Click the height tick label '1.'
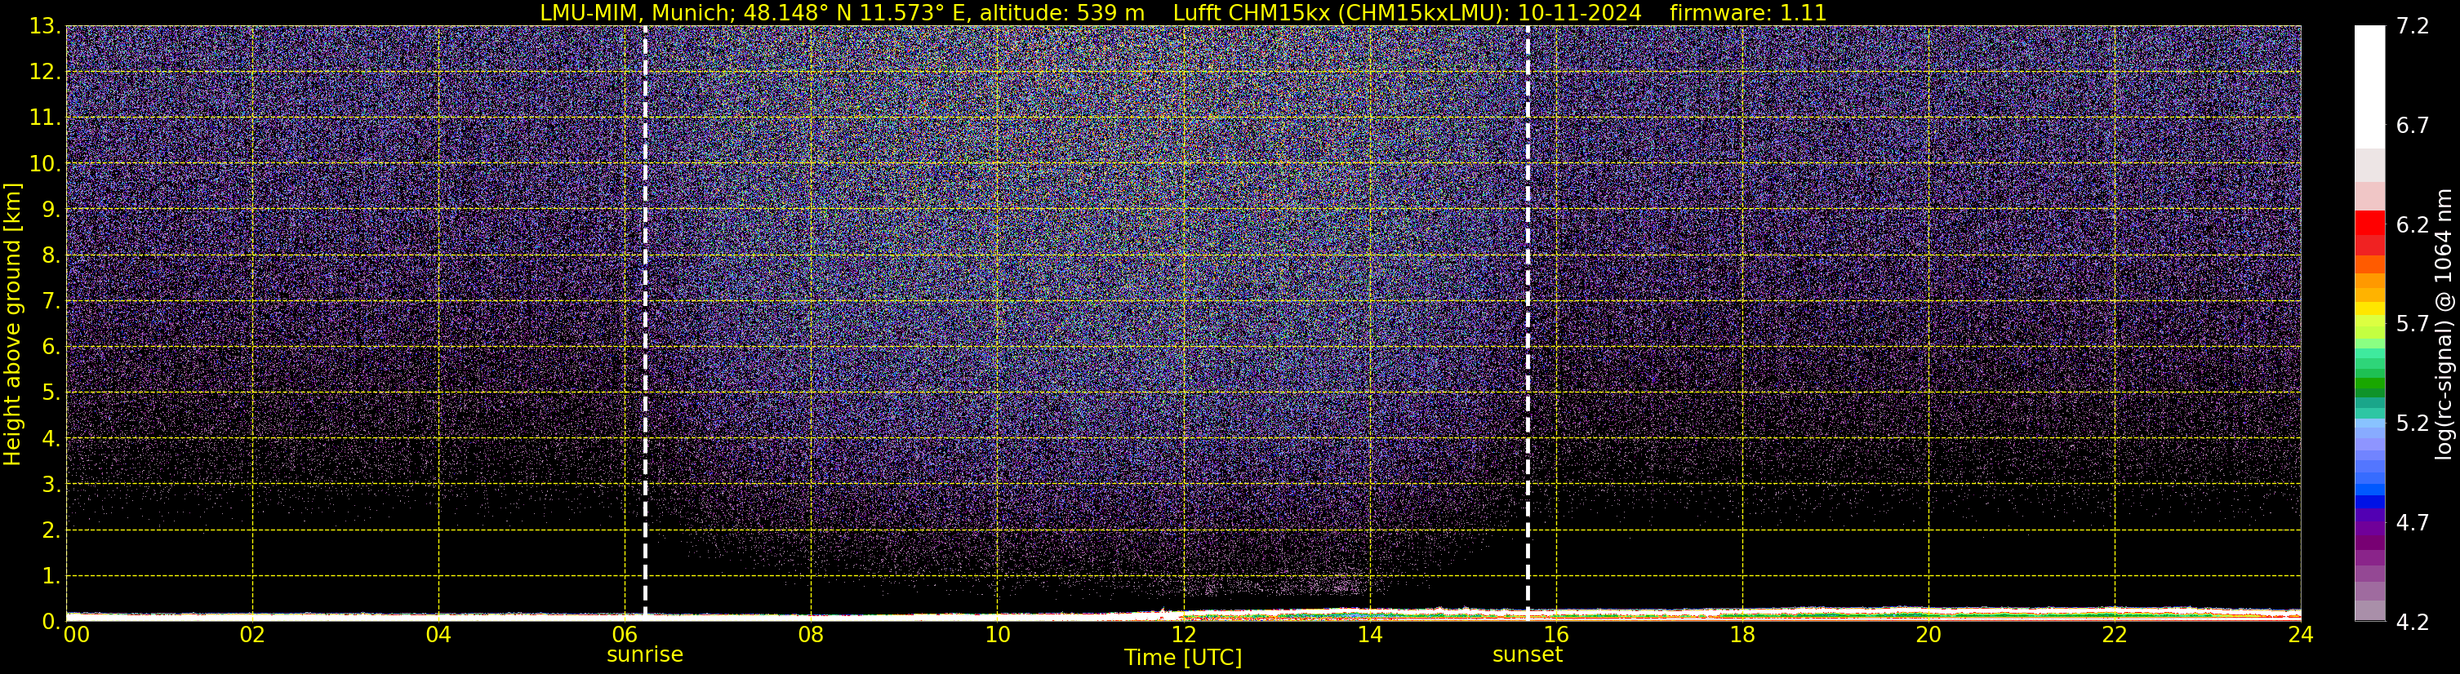Viewport: 2460px width, 674px height. tap(51, 577)
